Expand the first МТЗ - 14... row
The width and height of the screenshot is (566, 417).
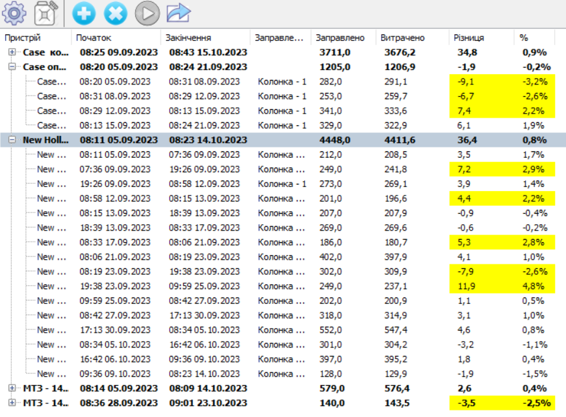12,388
